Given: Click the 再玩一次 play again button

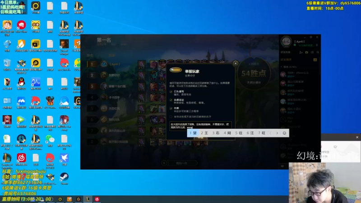Looking at the screenshot, I should pos(182,163).
